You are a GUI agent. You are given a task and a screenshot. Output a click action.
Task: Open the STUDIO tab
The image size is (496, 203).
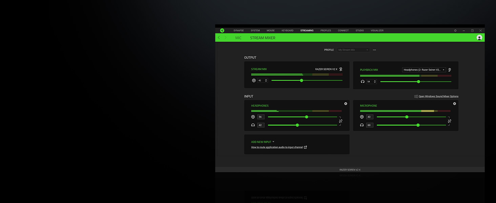tap(360, 30)
